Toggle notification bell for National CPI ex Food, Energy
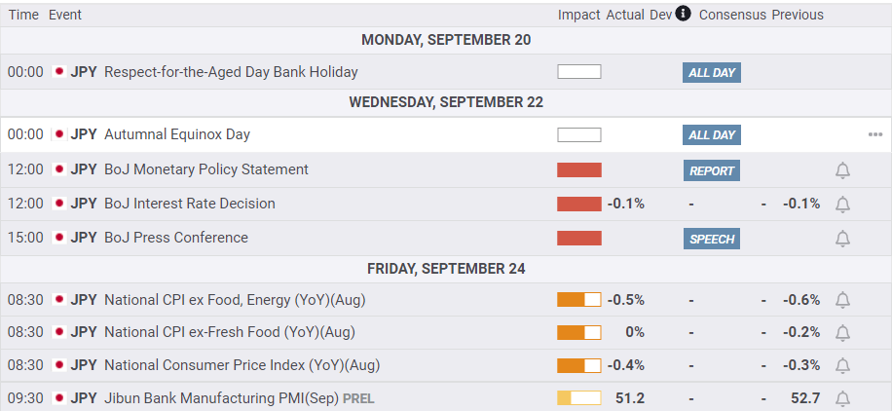This screenshot has height=411, width=892. [843, 301]
